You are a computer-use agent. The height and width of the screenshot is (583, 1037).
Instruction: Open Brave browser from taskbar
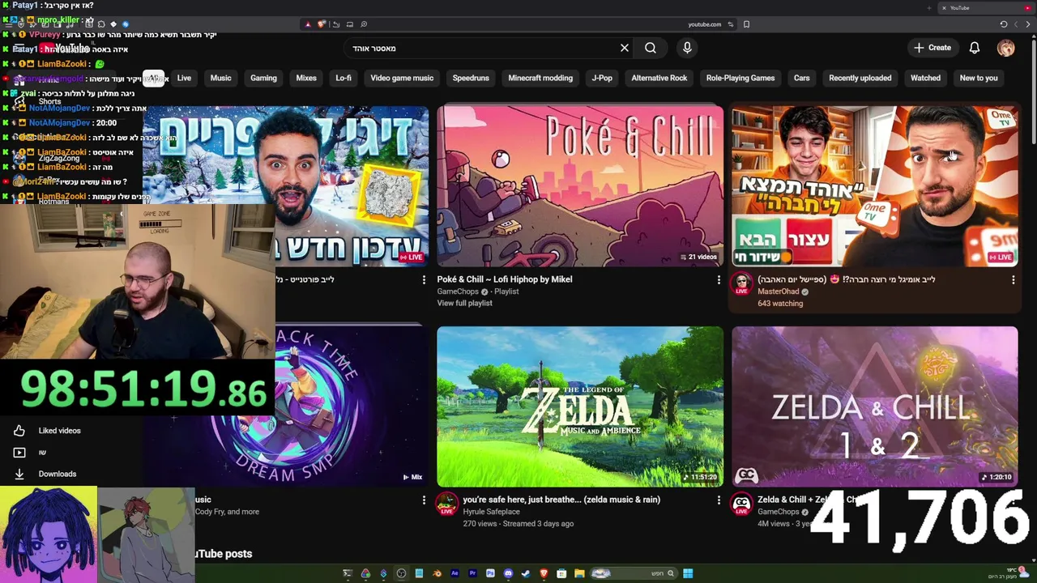point(544,573)
